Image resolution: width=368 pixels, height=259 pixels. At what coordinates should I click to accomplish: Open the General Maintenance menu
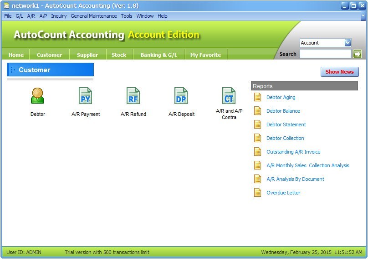point(94,16)
